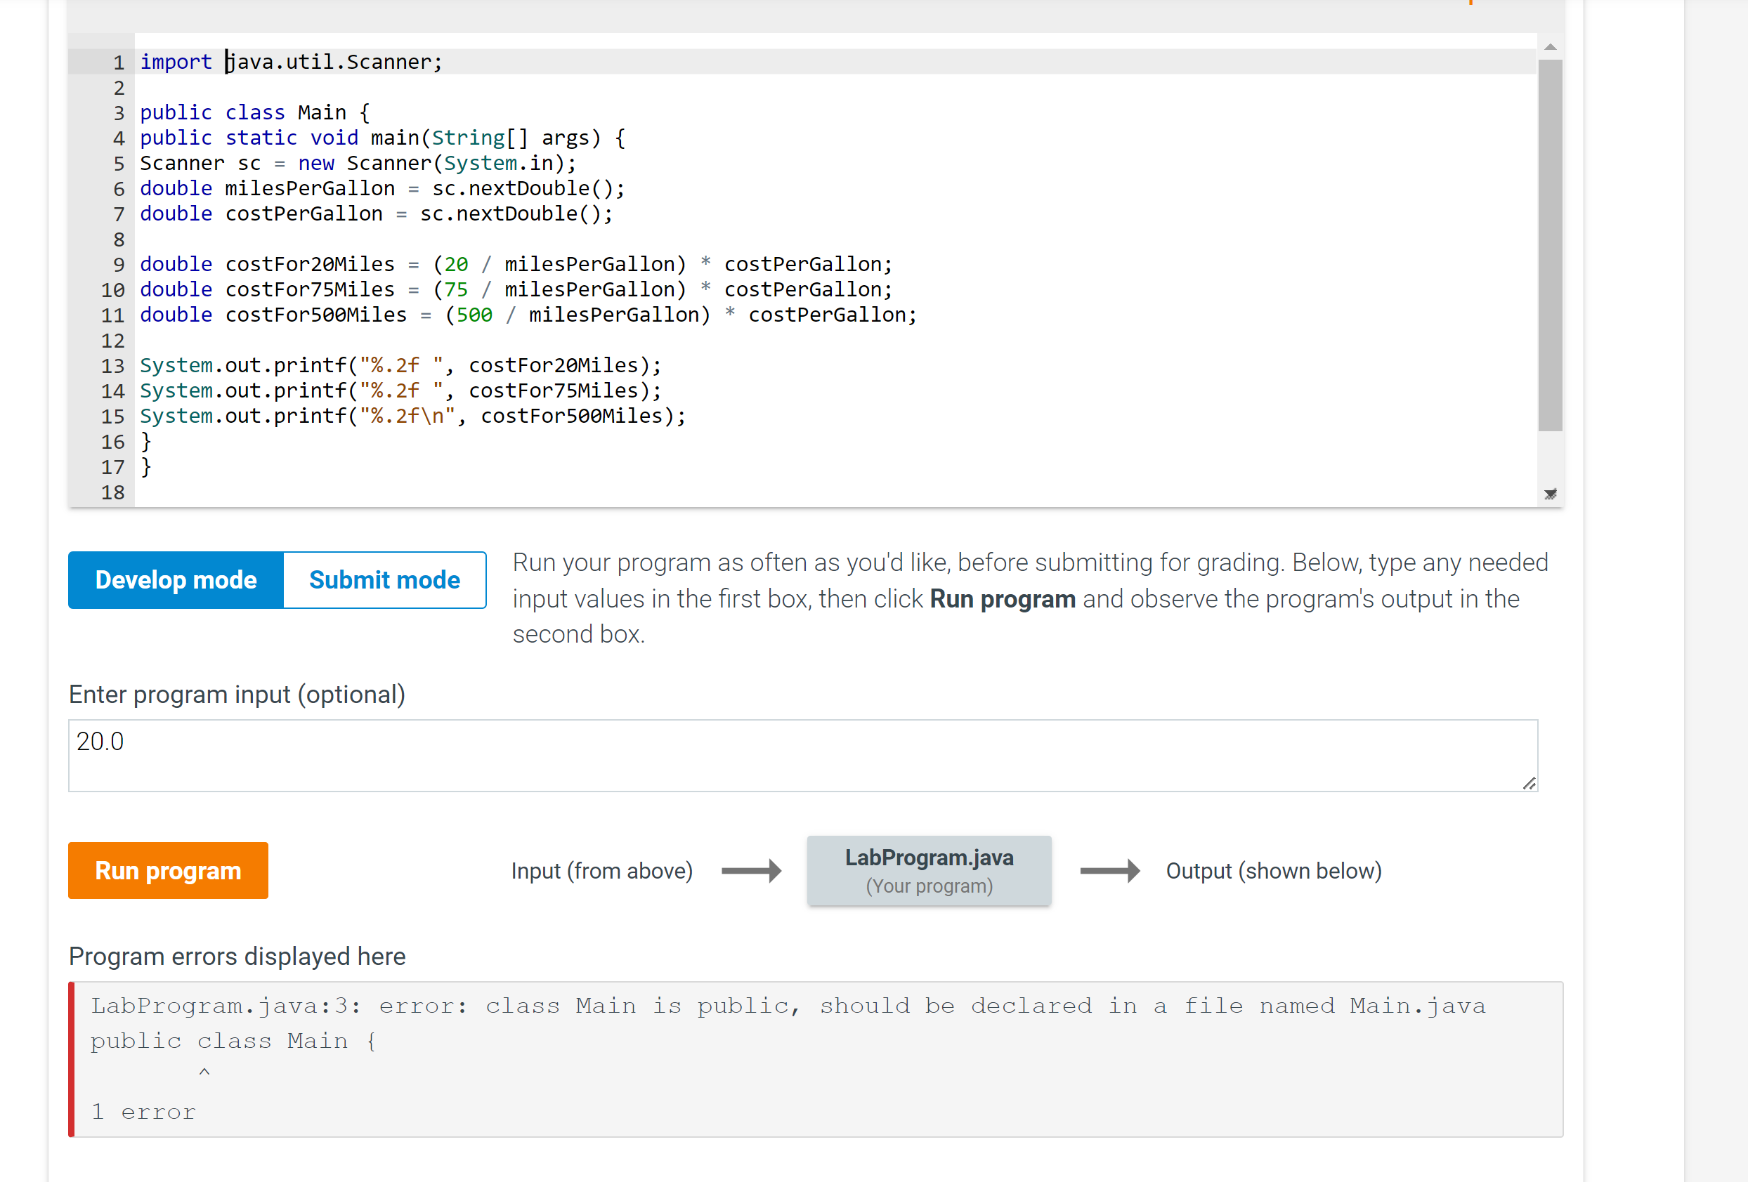1748x1182 pixels.
Task: Select the input value 20.0
Action: pyautogui.click(x=100, y=741)
